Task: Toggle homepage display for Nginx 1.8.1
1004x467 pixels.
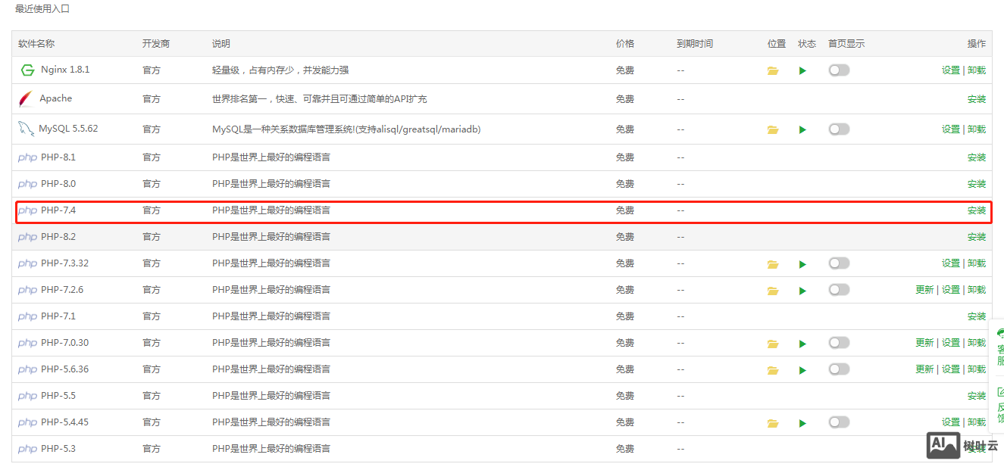Action: tap(839, 70)
